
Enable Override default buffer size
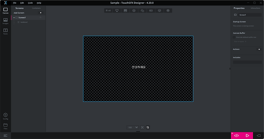[234, 37]
